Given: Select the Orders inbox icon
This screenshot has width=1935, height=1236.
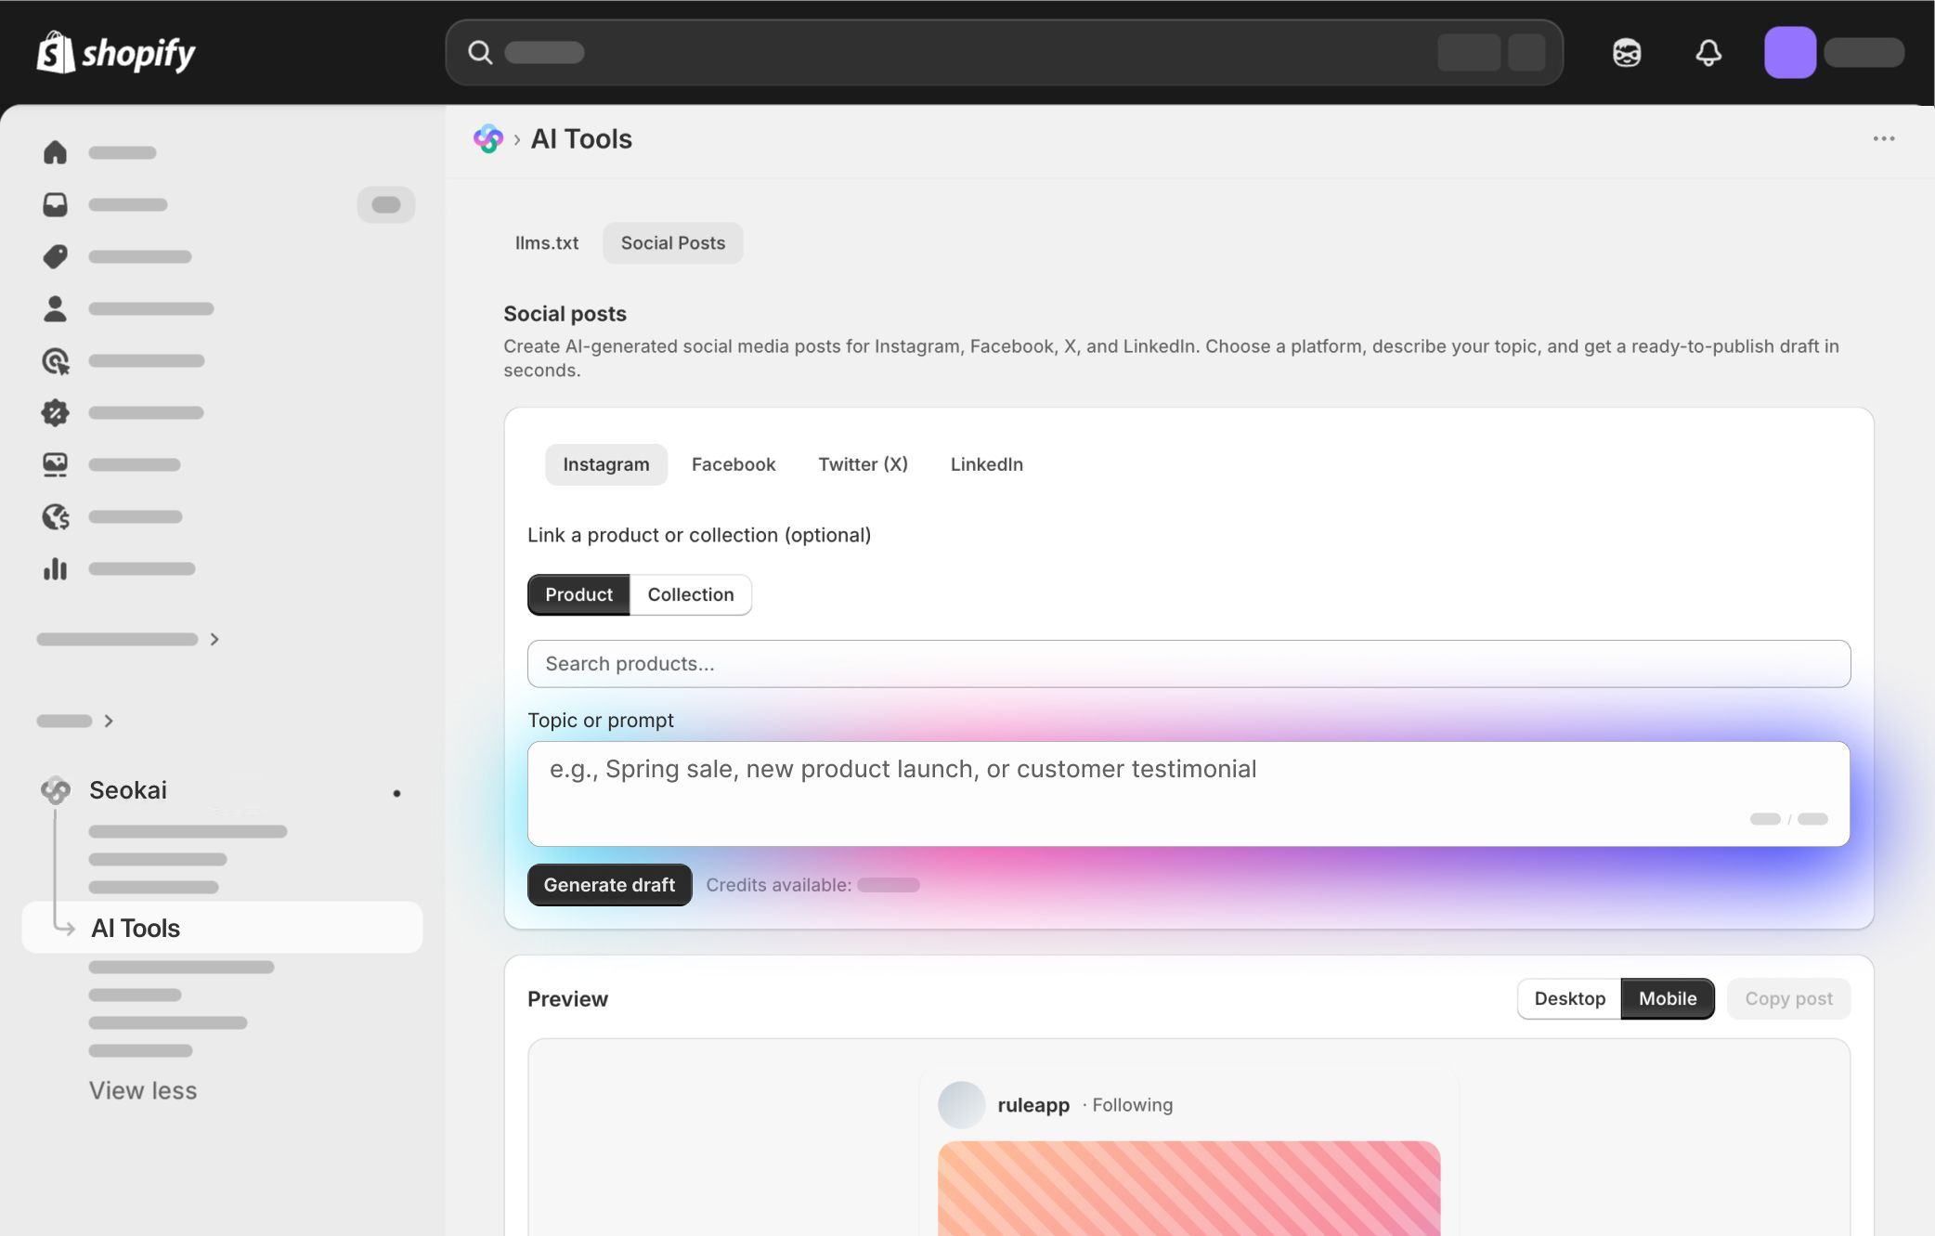Looking at the screenshot, I should [x=55, y=204].
